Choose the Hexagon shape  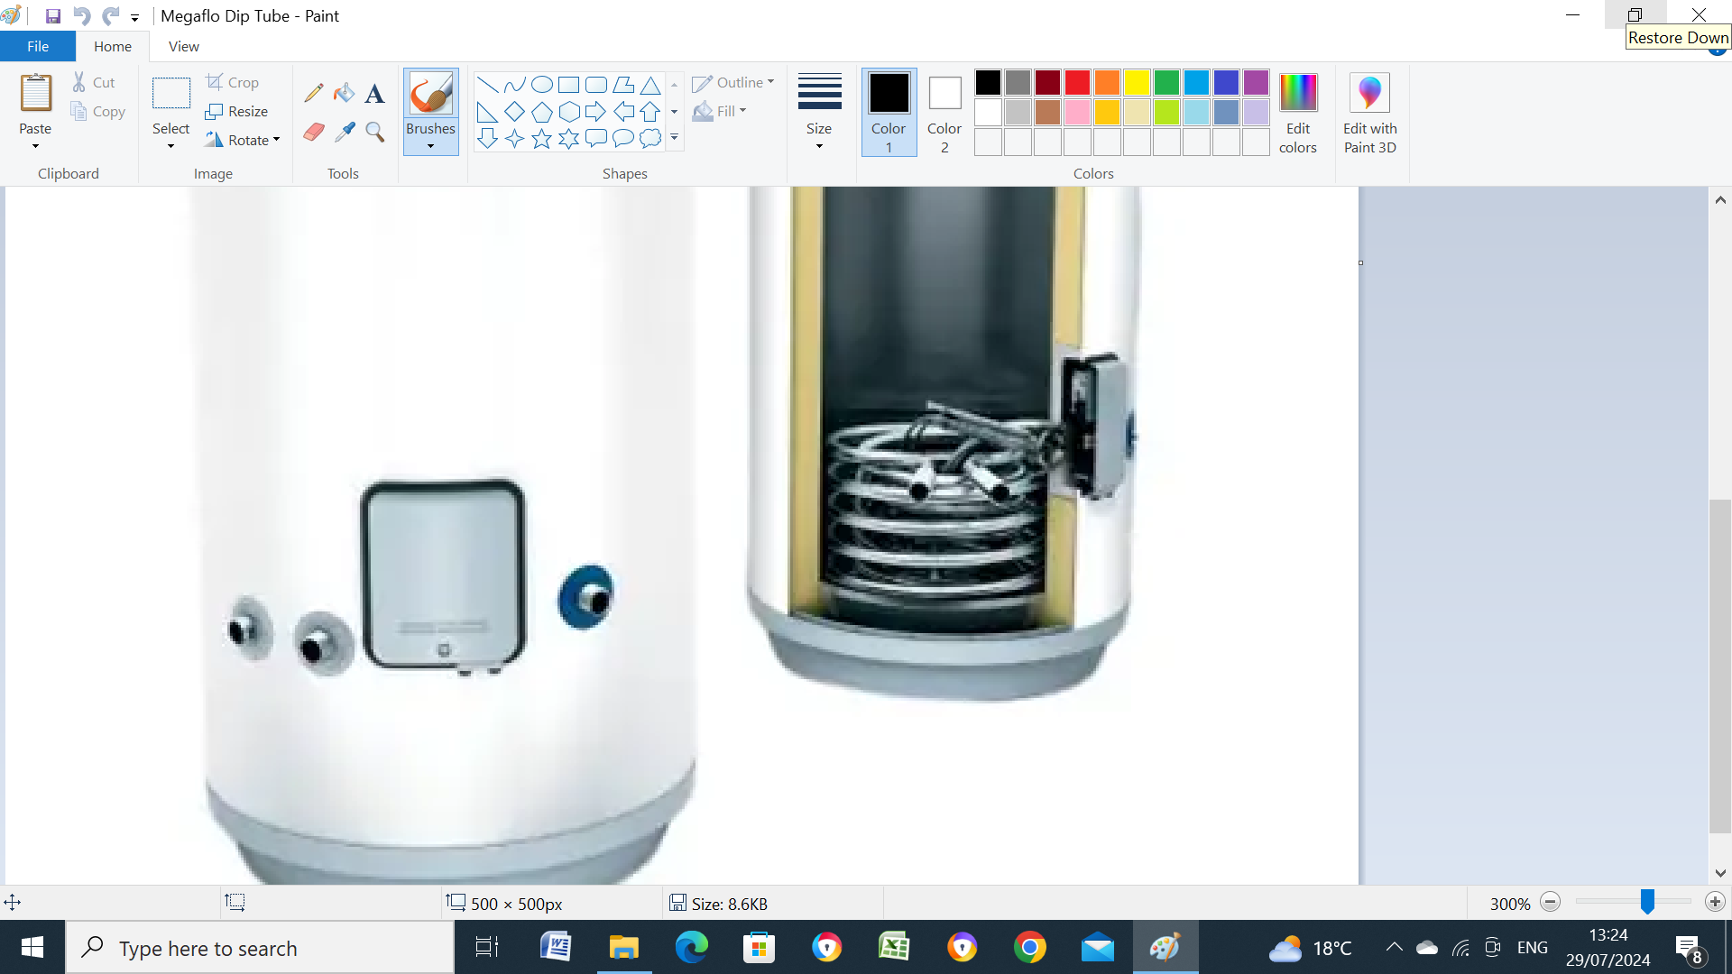pyautogui.click(x=568, y=112)
